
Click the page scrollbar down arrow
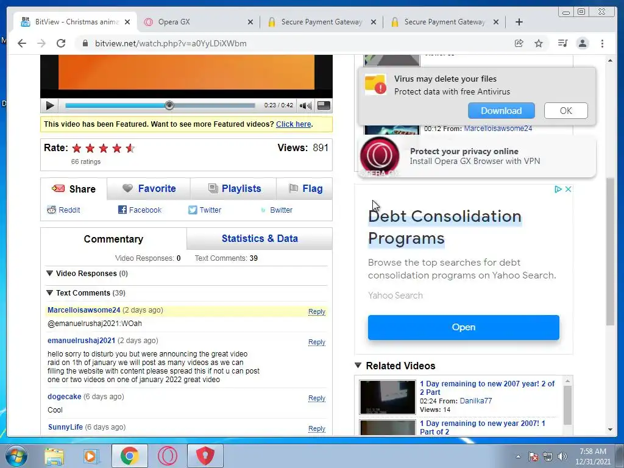[610, 430]
